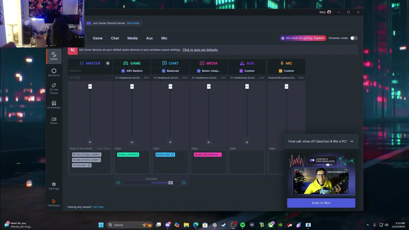This screenshot has height=230, width=409.
Task: Click the Windows Start button
Action: [x=101, y=225]
